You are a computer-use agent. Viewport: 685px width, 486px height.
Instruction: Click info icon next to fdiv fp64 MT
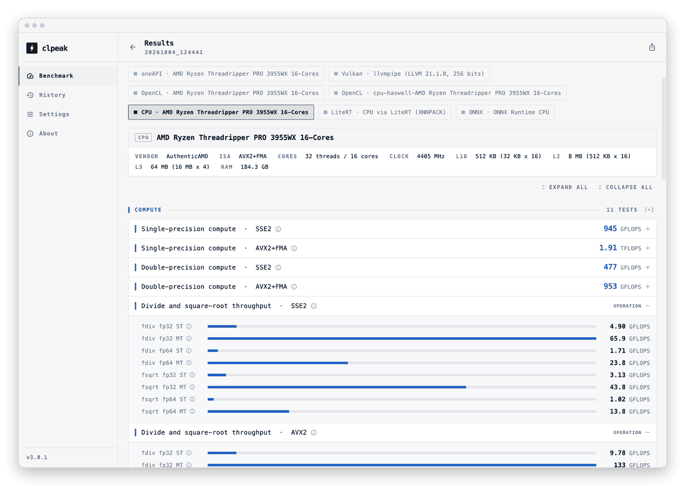tap(189, 363)
